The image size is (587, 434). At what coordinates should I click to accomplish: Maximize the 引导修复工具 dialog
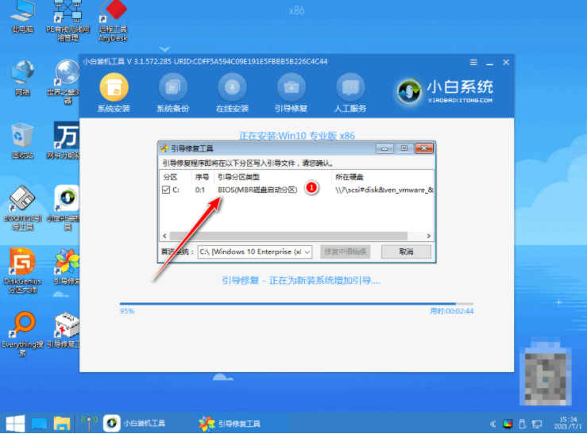click(404, 148)
